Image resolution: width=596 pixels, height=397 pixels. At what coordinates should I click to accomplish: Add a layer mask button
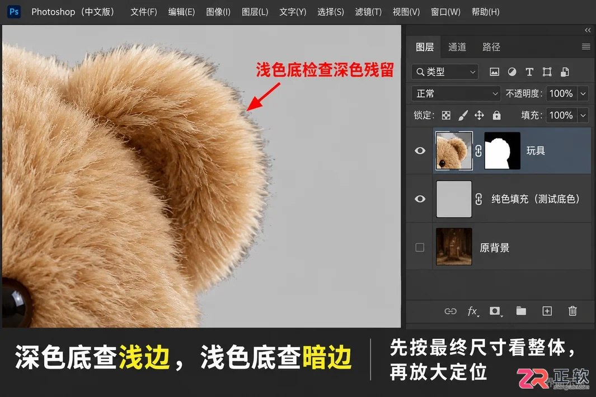pos(495,311)
